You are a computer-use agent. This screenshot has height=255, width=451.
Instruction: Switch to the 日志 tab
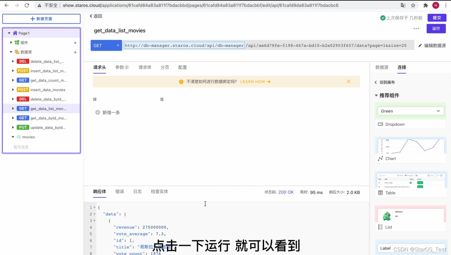pos(137,191)
